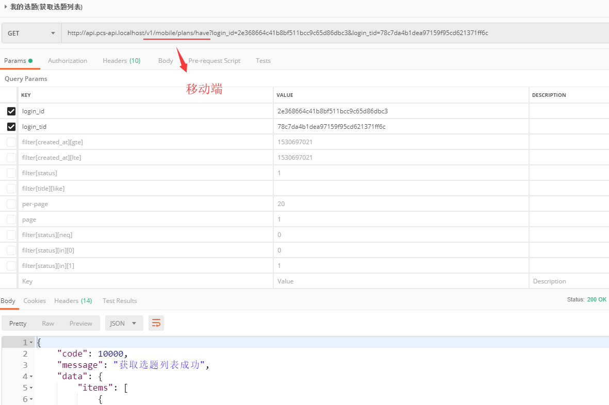
Task: Collapse the "items" array fold arrow
Action: point(31,388)
